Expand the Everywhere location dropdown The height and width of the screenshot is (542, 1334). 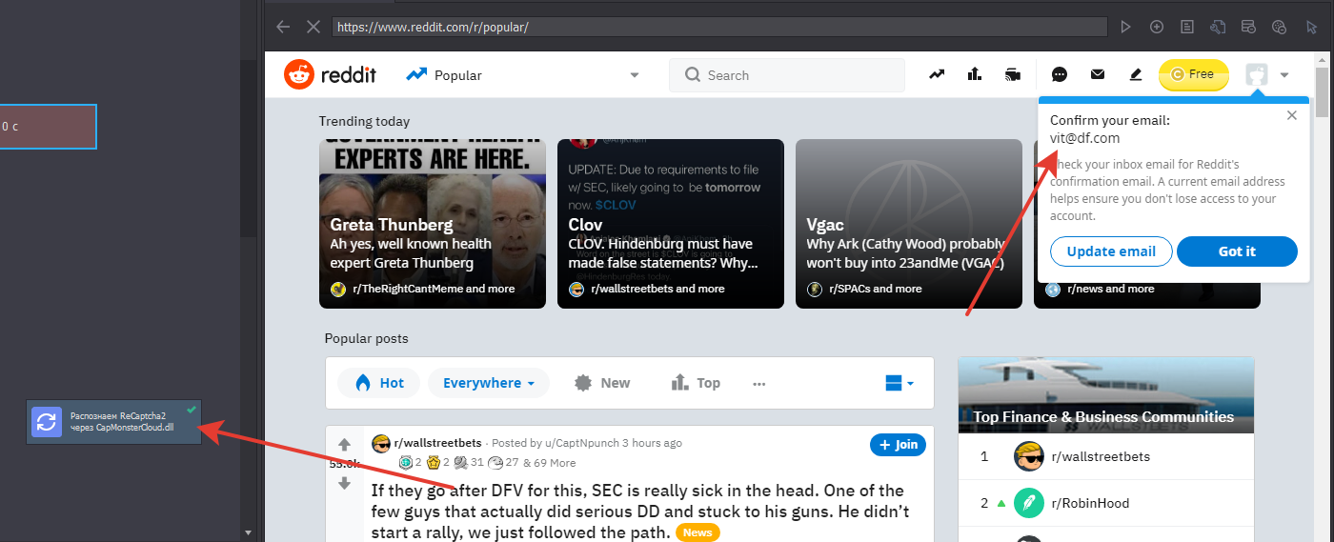point(488,383)
